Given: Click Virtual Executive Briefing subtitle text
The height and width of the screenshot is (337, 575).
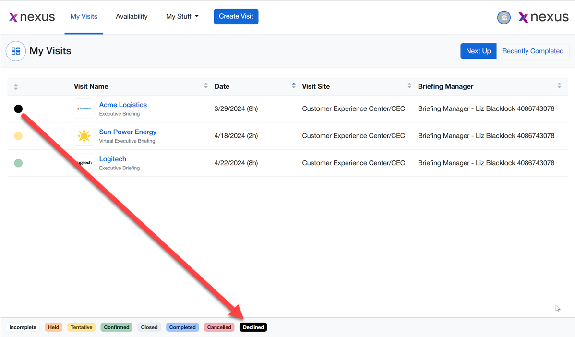Looking at the screenshot, I should [127, 141].
